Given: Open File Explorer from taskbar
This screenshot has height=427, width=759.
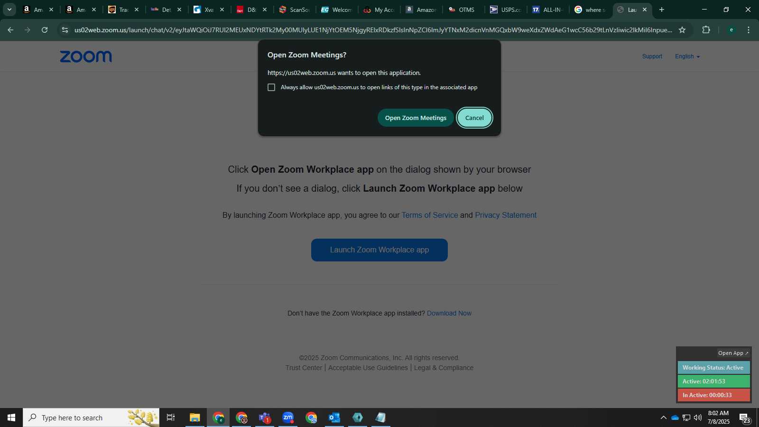Looking at the screenshot, I should coord(194,418).
